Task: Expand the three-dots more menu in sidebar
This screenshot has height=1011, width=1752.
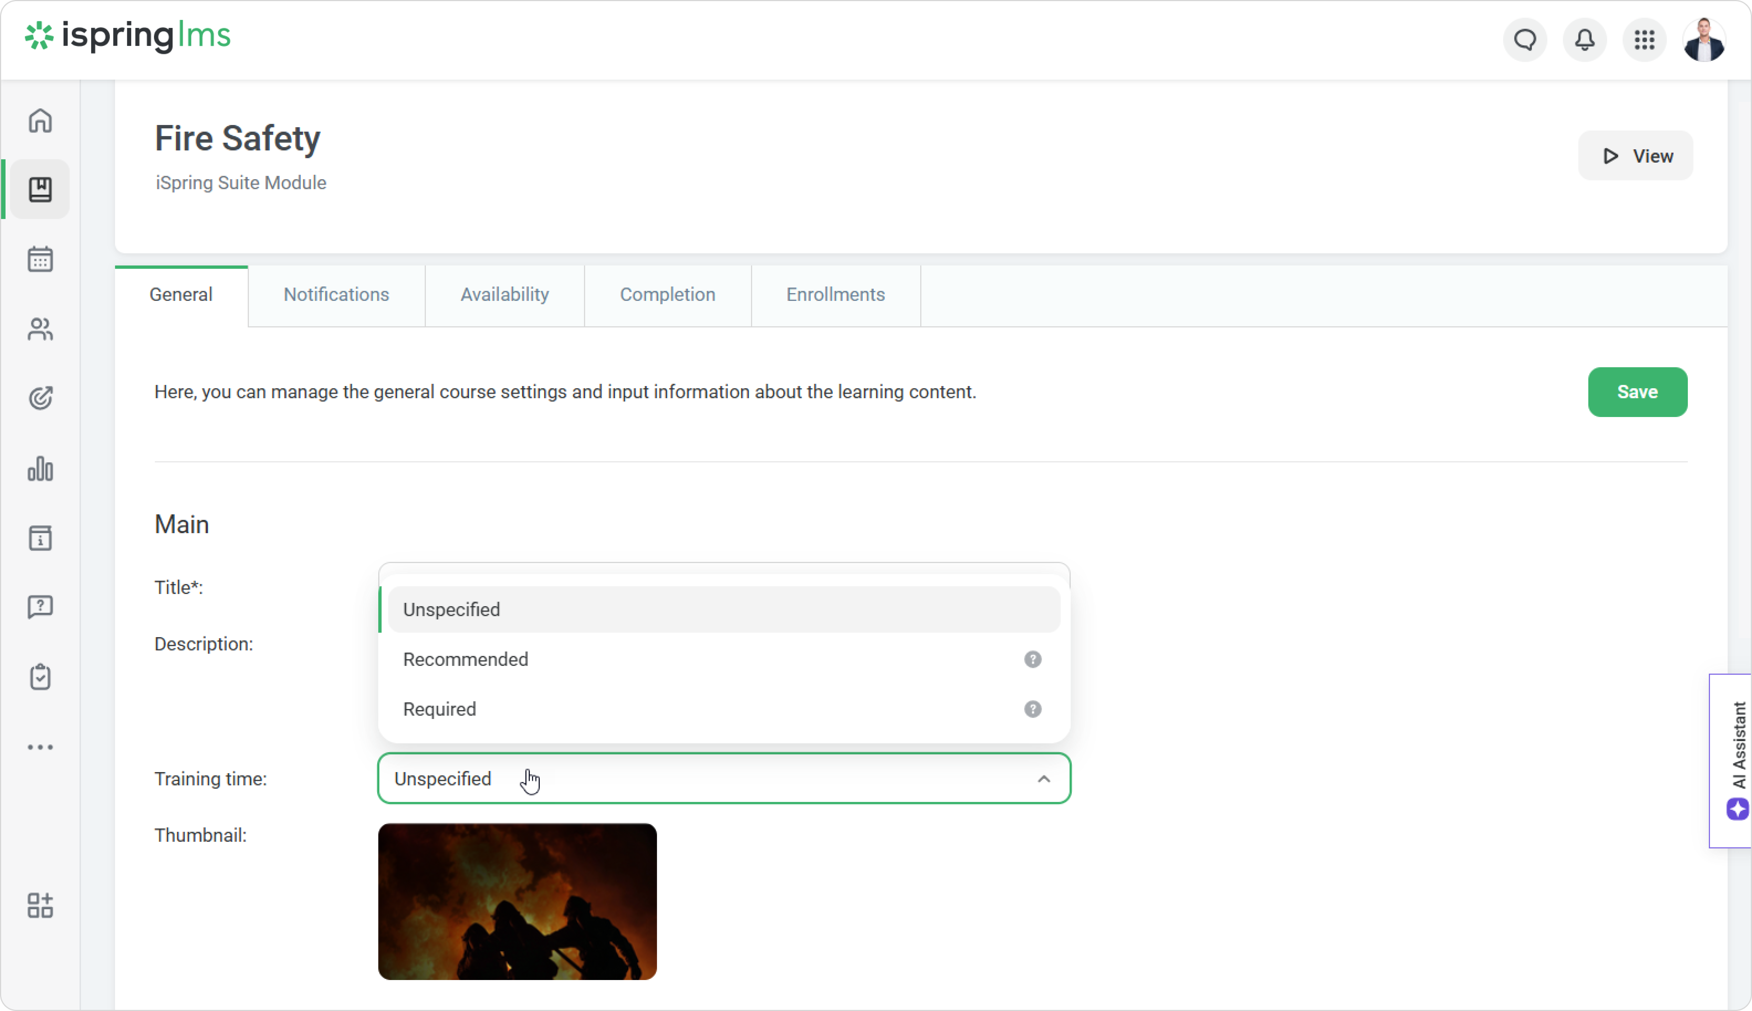Action: (40, 747)
